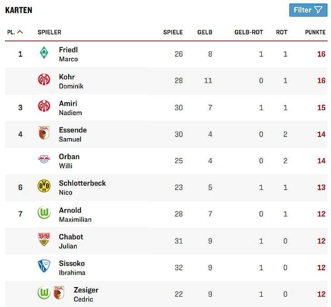Select Willi Orban's name link

click(69, 161)
